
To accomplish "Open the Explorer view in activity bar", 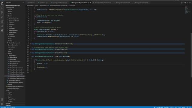I will [x=2, y=3].
